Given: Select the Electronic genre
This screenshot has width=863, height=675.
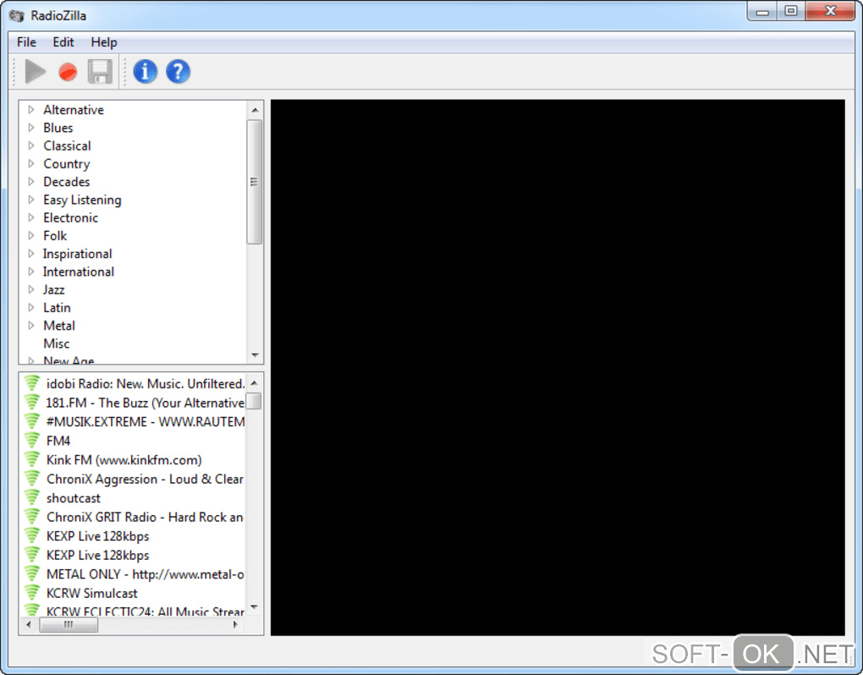Looking at the screenshot, I should pos(71,217).
